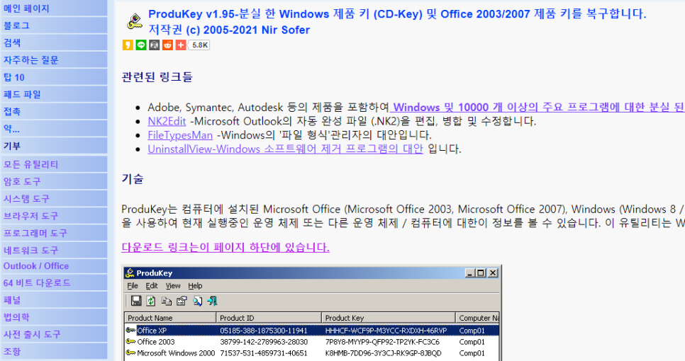Follow the Windows 및 10000 개 이상의 link
Viewport: 685px width, 361px height.
(x=537, y=108)
